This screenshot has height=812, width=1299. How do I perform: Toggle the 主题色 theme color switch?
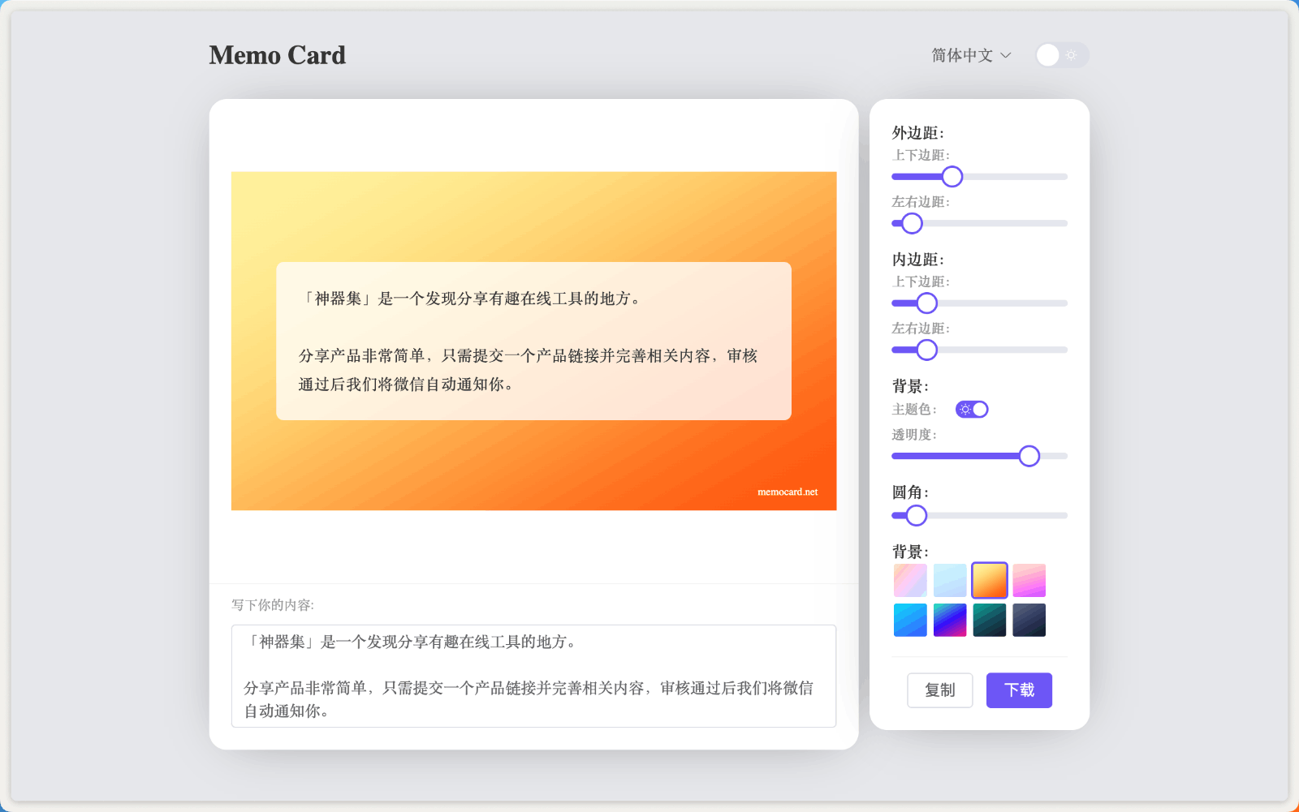(972, 409)
